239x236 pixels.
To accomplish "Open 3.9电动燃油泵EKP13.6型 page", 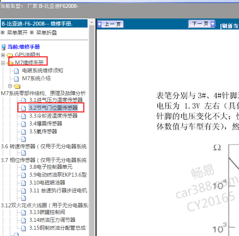I will tap(58, 175).
